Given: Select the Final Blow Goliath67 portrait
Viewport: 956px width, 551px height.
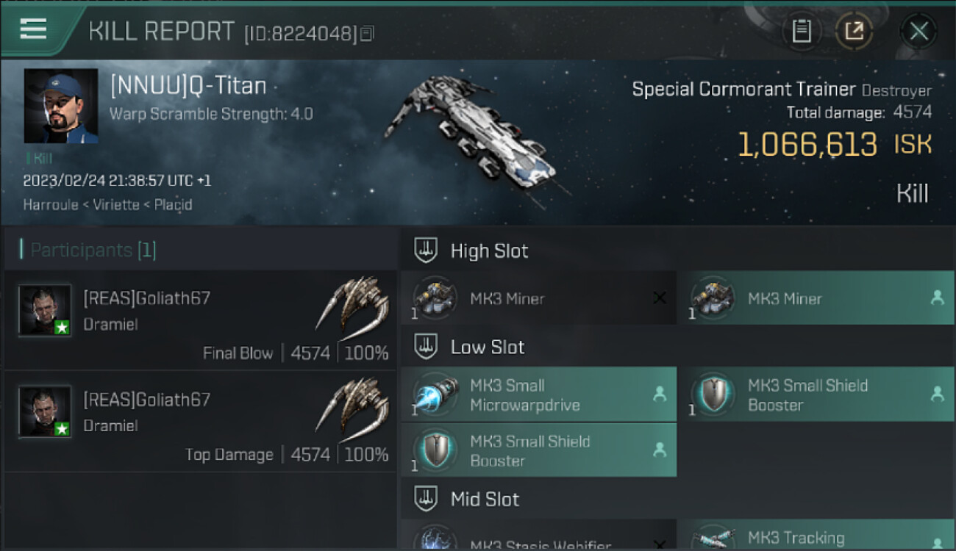Looking at the screenshot, I should (x=45, y=310).
